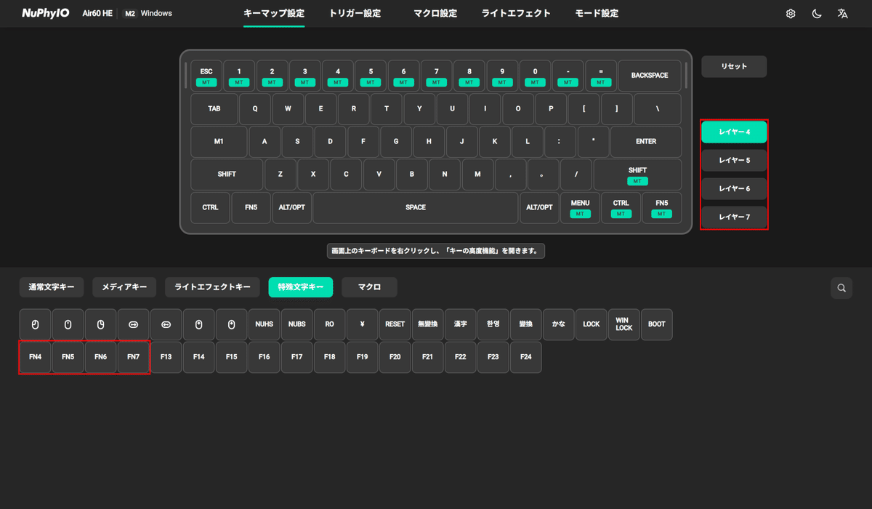The height and width of the screenshot is (509, 872).
Task: Show the マクロ key category
Action: pyautogui.click(x=369, y=287)
